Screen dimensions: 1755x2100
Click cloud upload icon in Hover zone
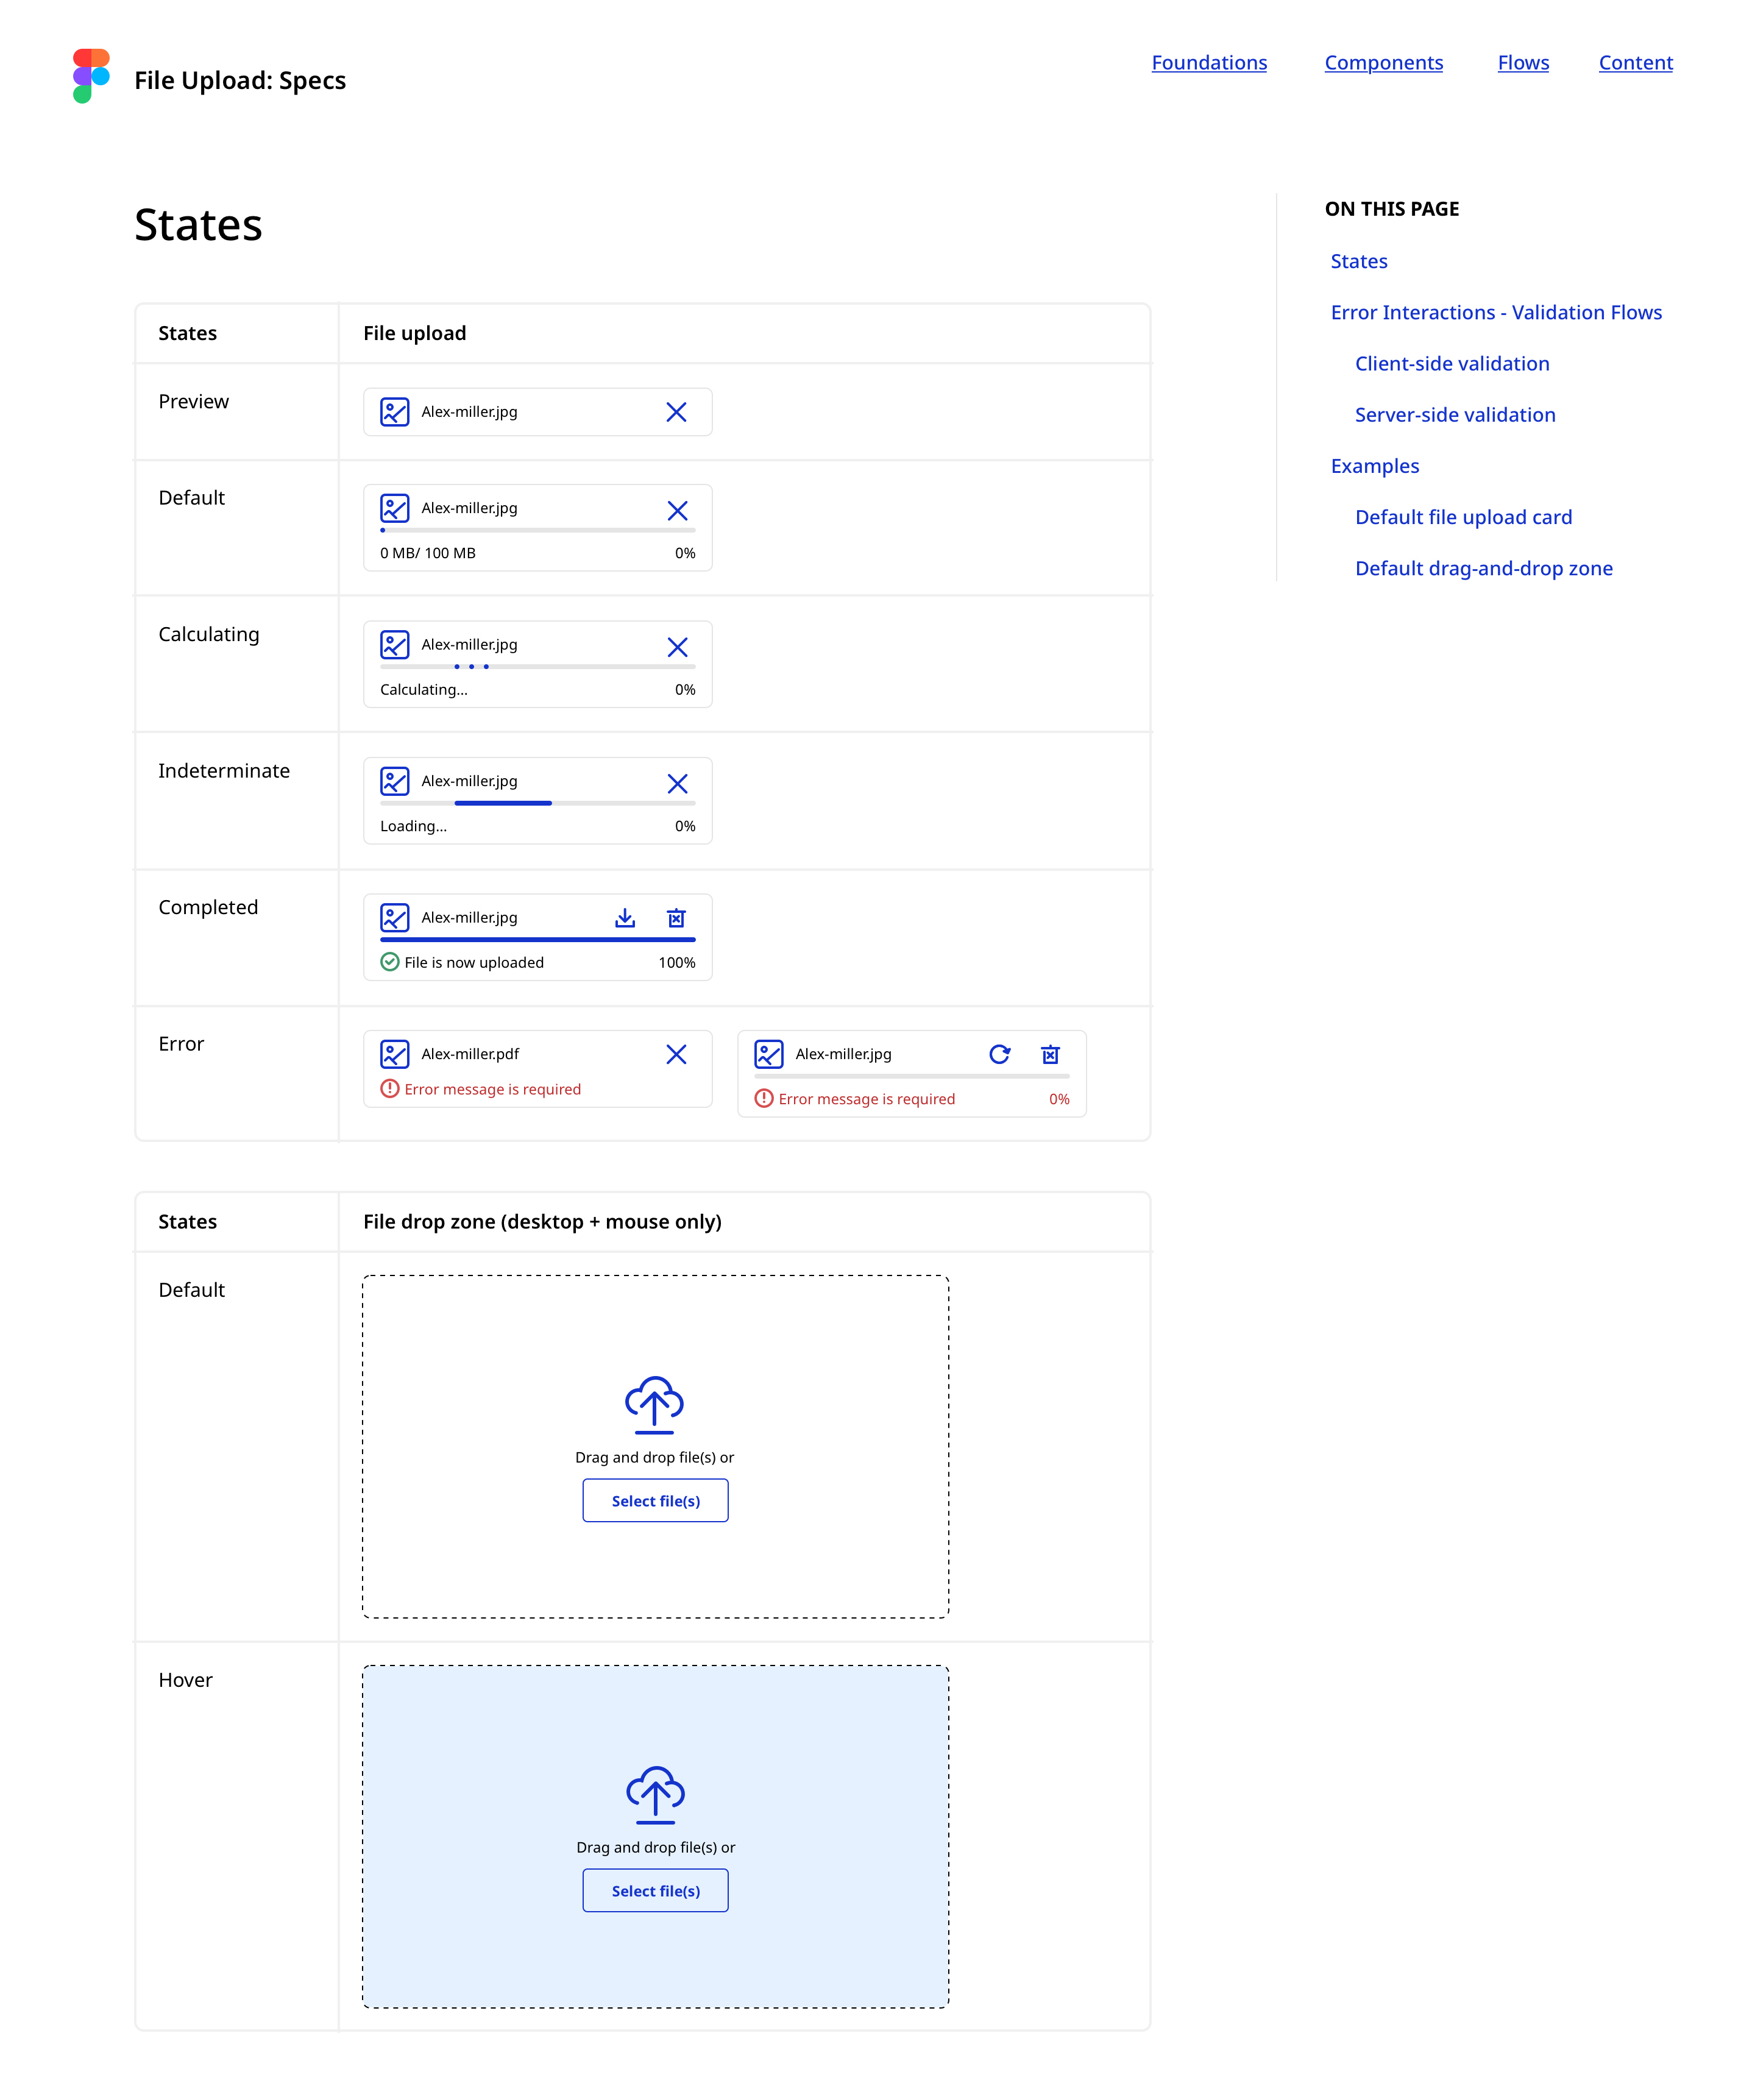point(655,1794)
